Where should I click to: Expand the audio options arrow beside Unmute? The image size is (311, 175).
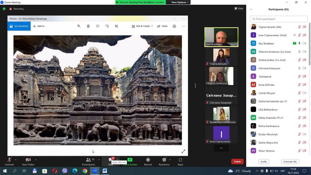pos(16,160)
